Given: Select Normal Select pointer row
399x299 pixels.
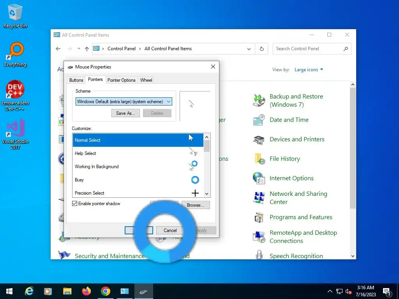Looking at the screenshot, I should coord(138,140).
